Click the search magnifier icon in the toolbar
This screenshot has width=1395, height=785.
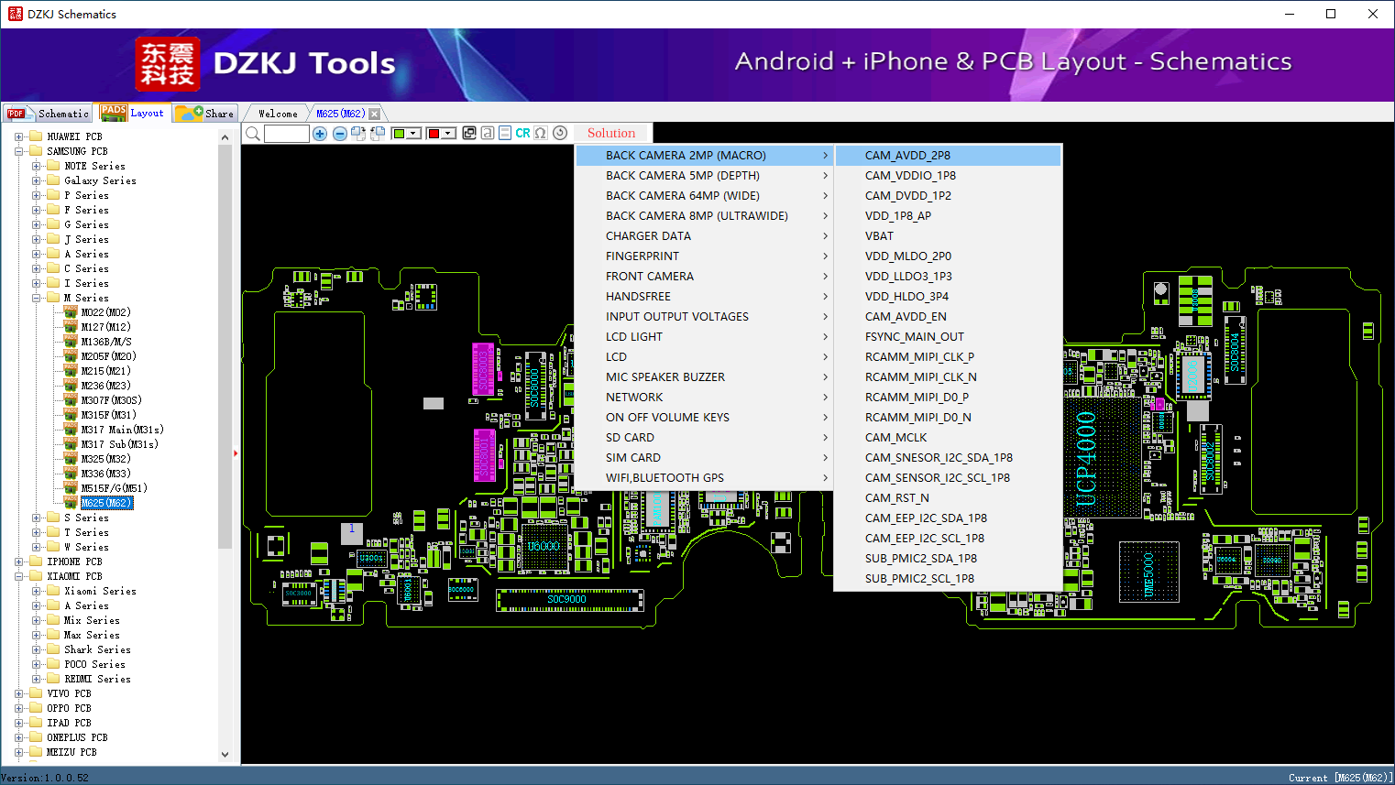(253, 134)
